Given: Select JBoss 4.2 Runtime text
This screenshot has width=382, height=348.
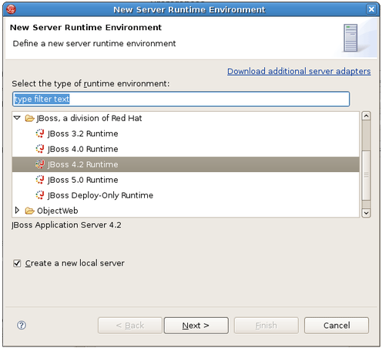Looking at the screenshot, I should tap(82, 164).
